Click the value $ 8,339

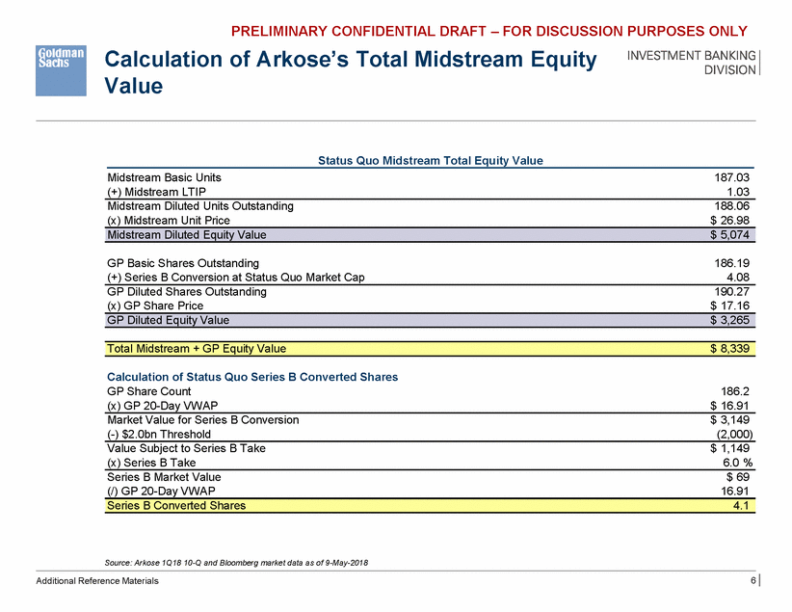tap(730, 349)
